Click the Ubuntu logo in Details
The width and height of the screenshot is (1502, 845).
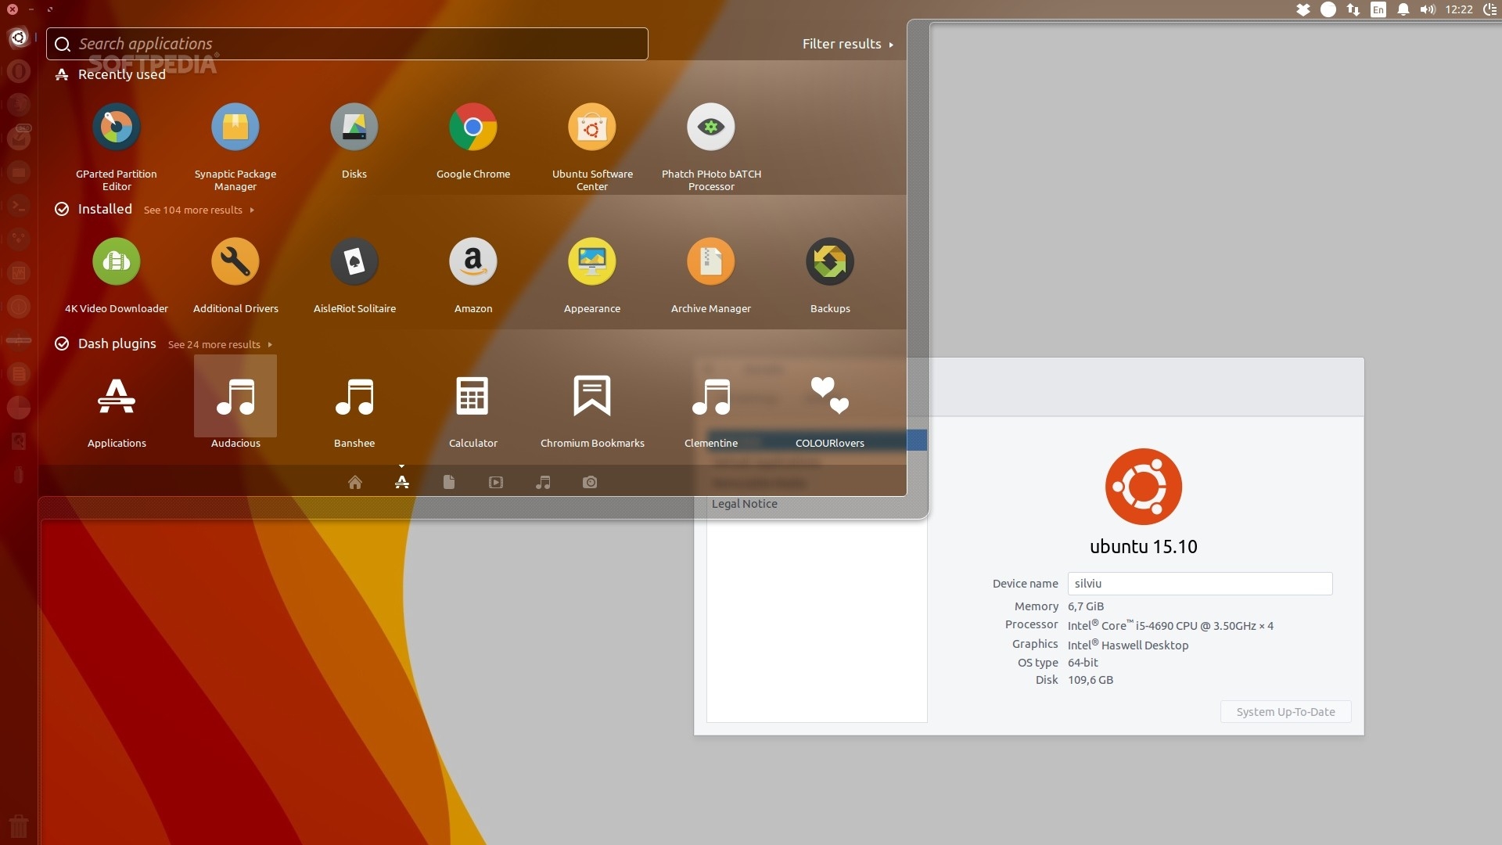tap(1144, 487)
